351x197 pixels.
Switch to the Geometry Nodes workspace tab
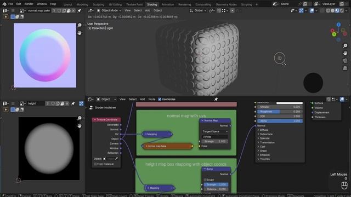(226, 4)
